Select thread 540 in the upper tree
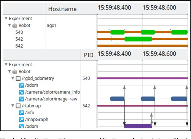Image resolution: width=191 pixels, height=139 pixels. tap(19, 32)
